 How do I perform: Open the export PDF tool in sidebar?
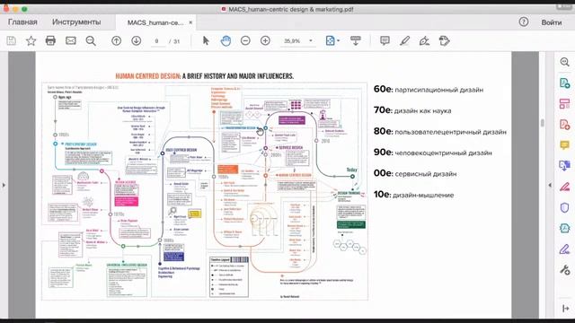(565, 125)
